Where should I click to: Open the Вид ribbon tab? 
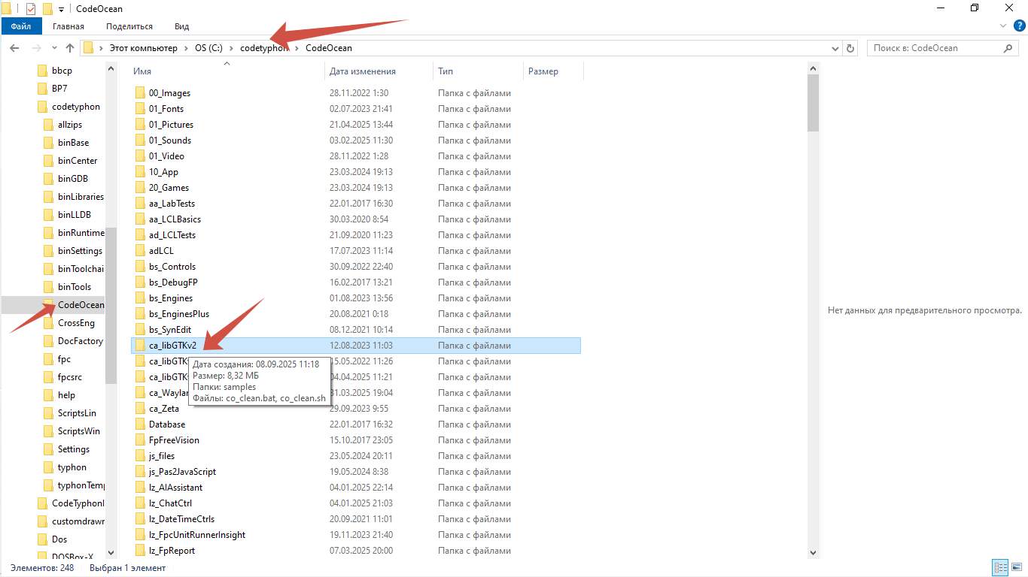[x=181, y=26]
